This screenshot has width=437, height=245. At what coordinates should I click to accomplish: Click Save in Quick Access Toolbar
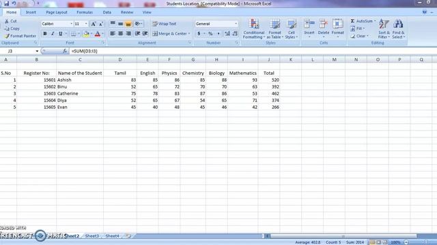click(x=6, y=3)
